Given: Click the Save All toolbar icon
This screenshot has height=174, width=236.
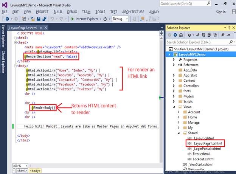Looking at the screenshot, I should 44,19.
